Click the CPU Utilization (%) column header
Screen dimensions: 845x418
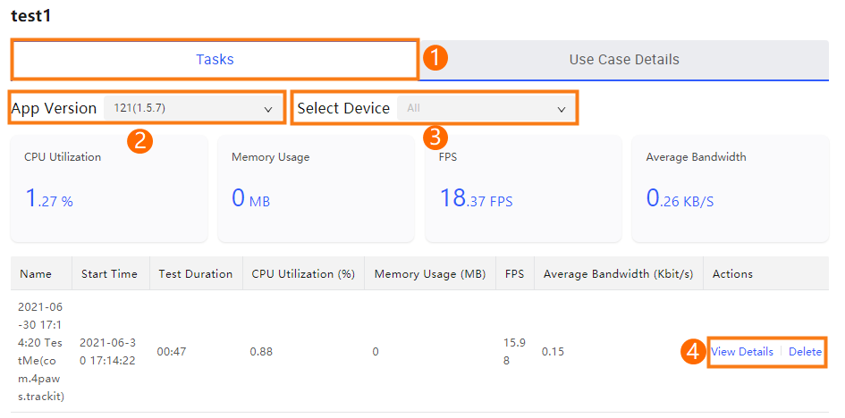click(303, 274)
